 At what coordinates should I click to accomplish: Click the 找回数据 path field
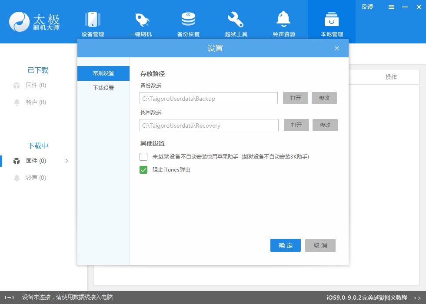[209, 125]
